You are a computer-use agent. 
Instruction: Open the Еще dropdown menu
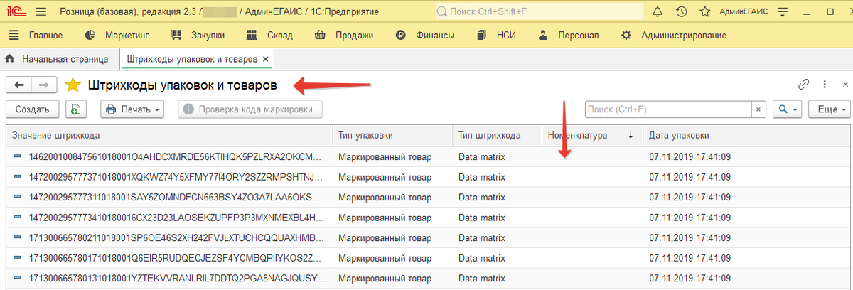tap(830, 109)
